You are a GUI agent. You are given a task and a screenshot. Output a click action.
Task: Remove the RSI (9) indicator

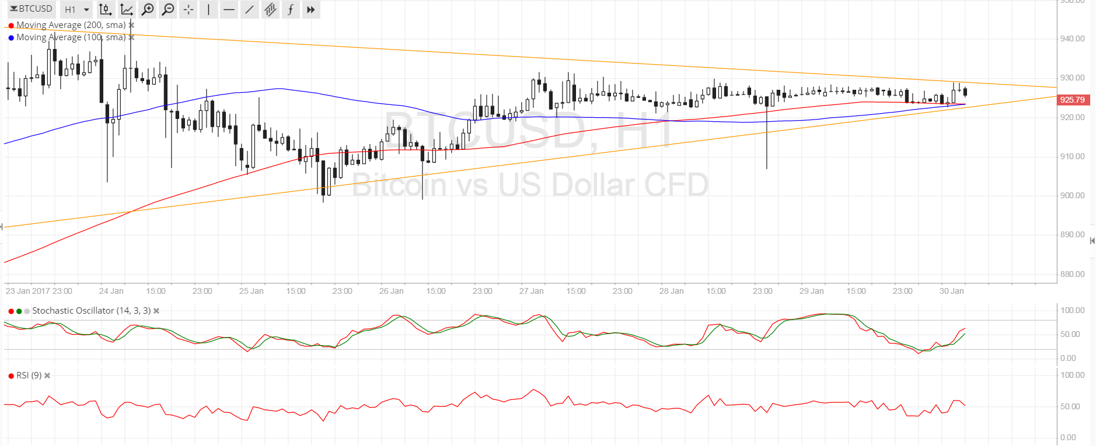[47, 375]
